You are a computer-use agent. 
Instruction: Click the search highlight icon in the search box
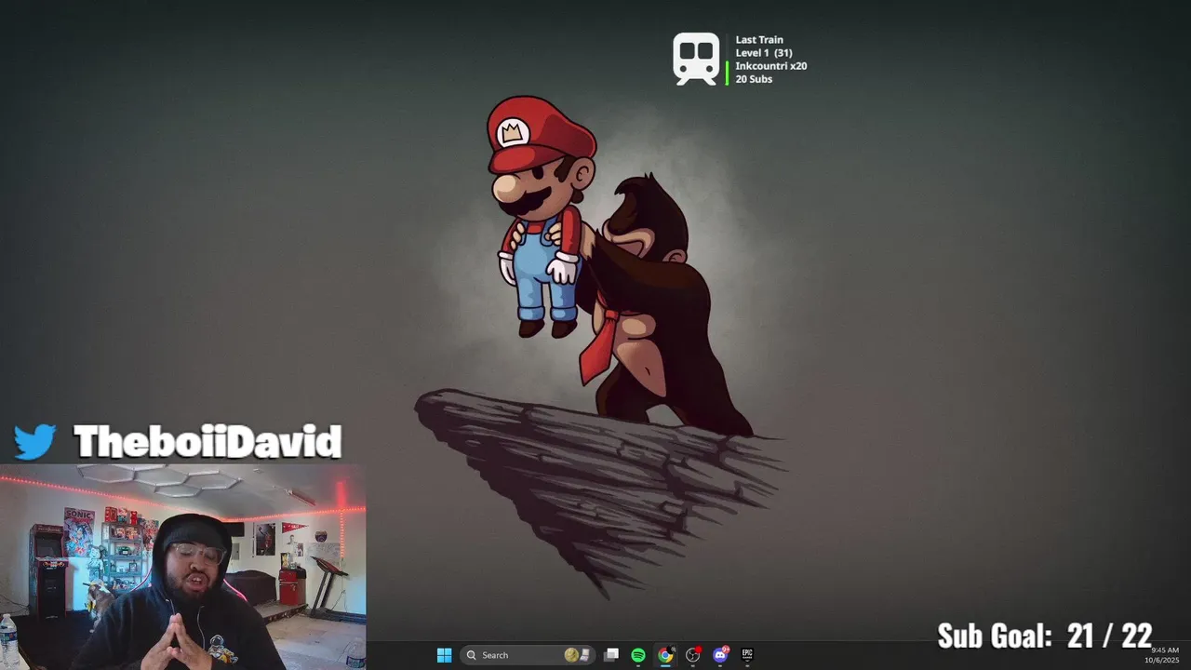click(x=577, y=655)
